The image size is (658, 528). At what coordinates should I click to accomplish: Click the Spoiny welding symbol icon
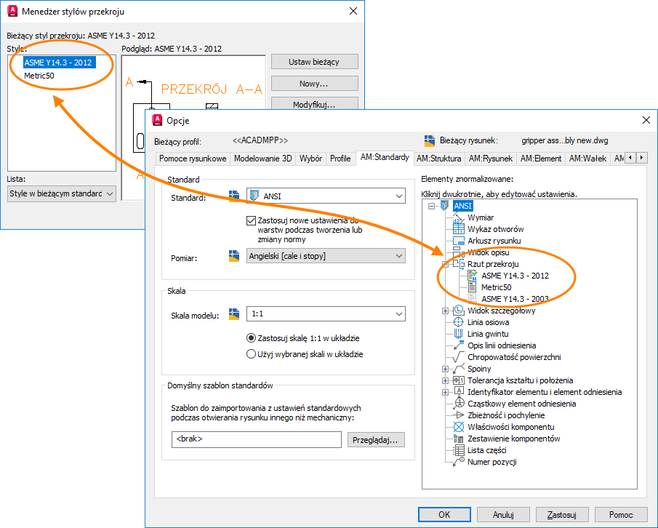459,369
